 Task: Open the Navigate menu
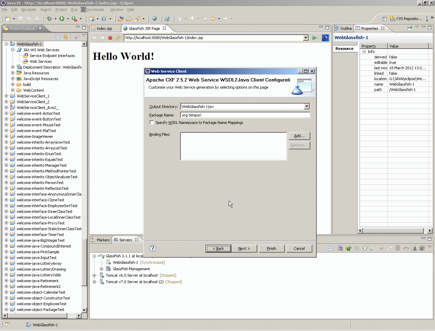pyautogui.click(x=29, y=10)
